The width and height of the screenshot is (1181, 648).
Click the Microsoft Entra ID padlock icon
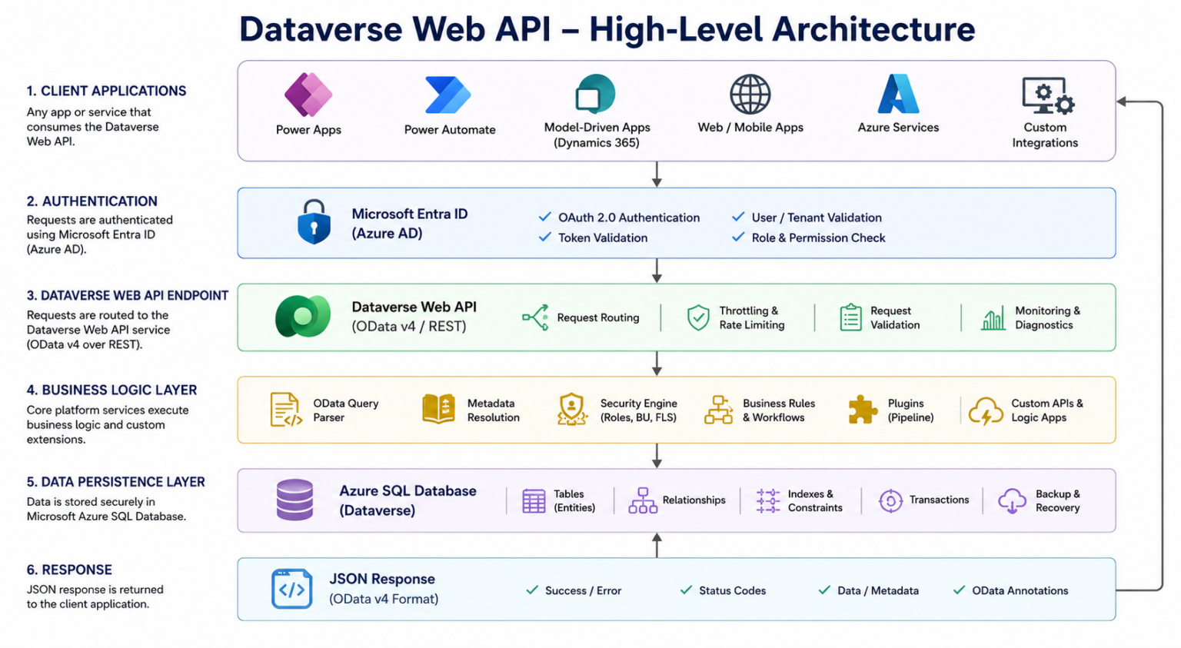click(x=314, y=222)
